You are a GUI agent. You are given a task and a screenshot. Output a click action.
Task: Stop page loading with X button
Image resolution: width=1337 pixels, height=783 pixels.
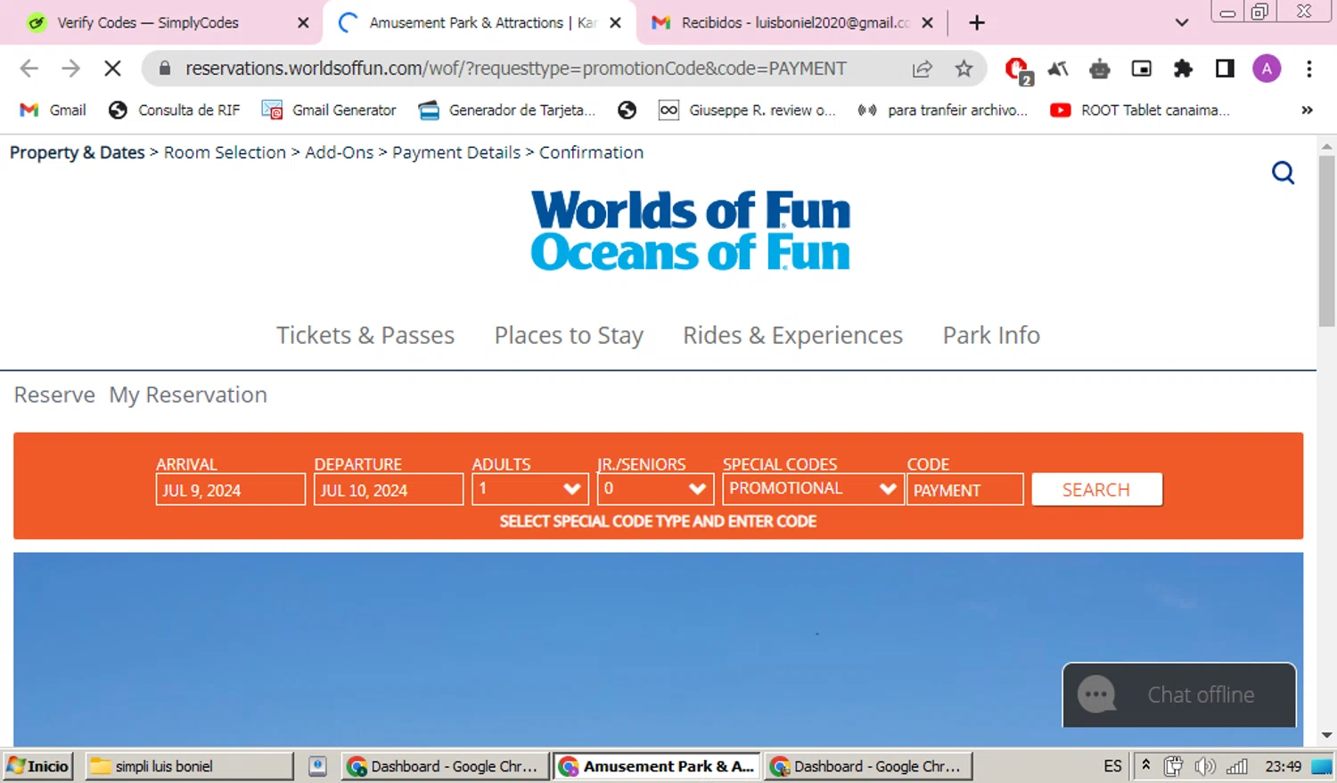[x=112, y=69]
